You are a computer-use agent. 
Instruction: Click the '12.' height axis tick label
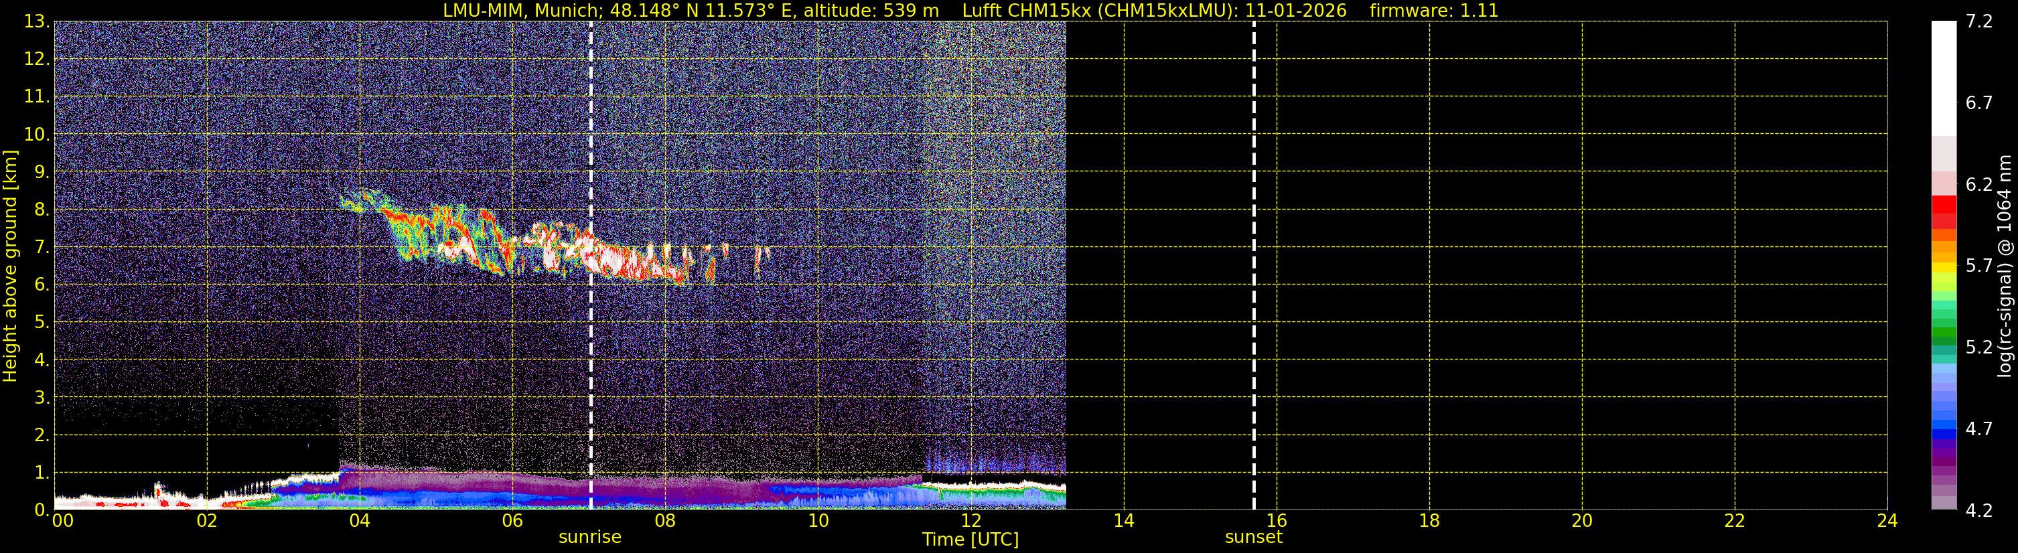(x=37, y=59)
